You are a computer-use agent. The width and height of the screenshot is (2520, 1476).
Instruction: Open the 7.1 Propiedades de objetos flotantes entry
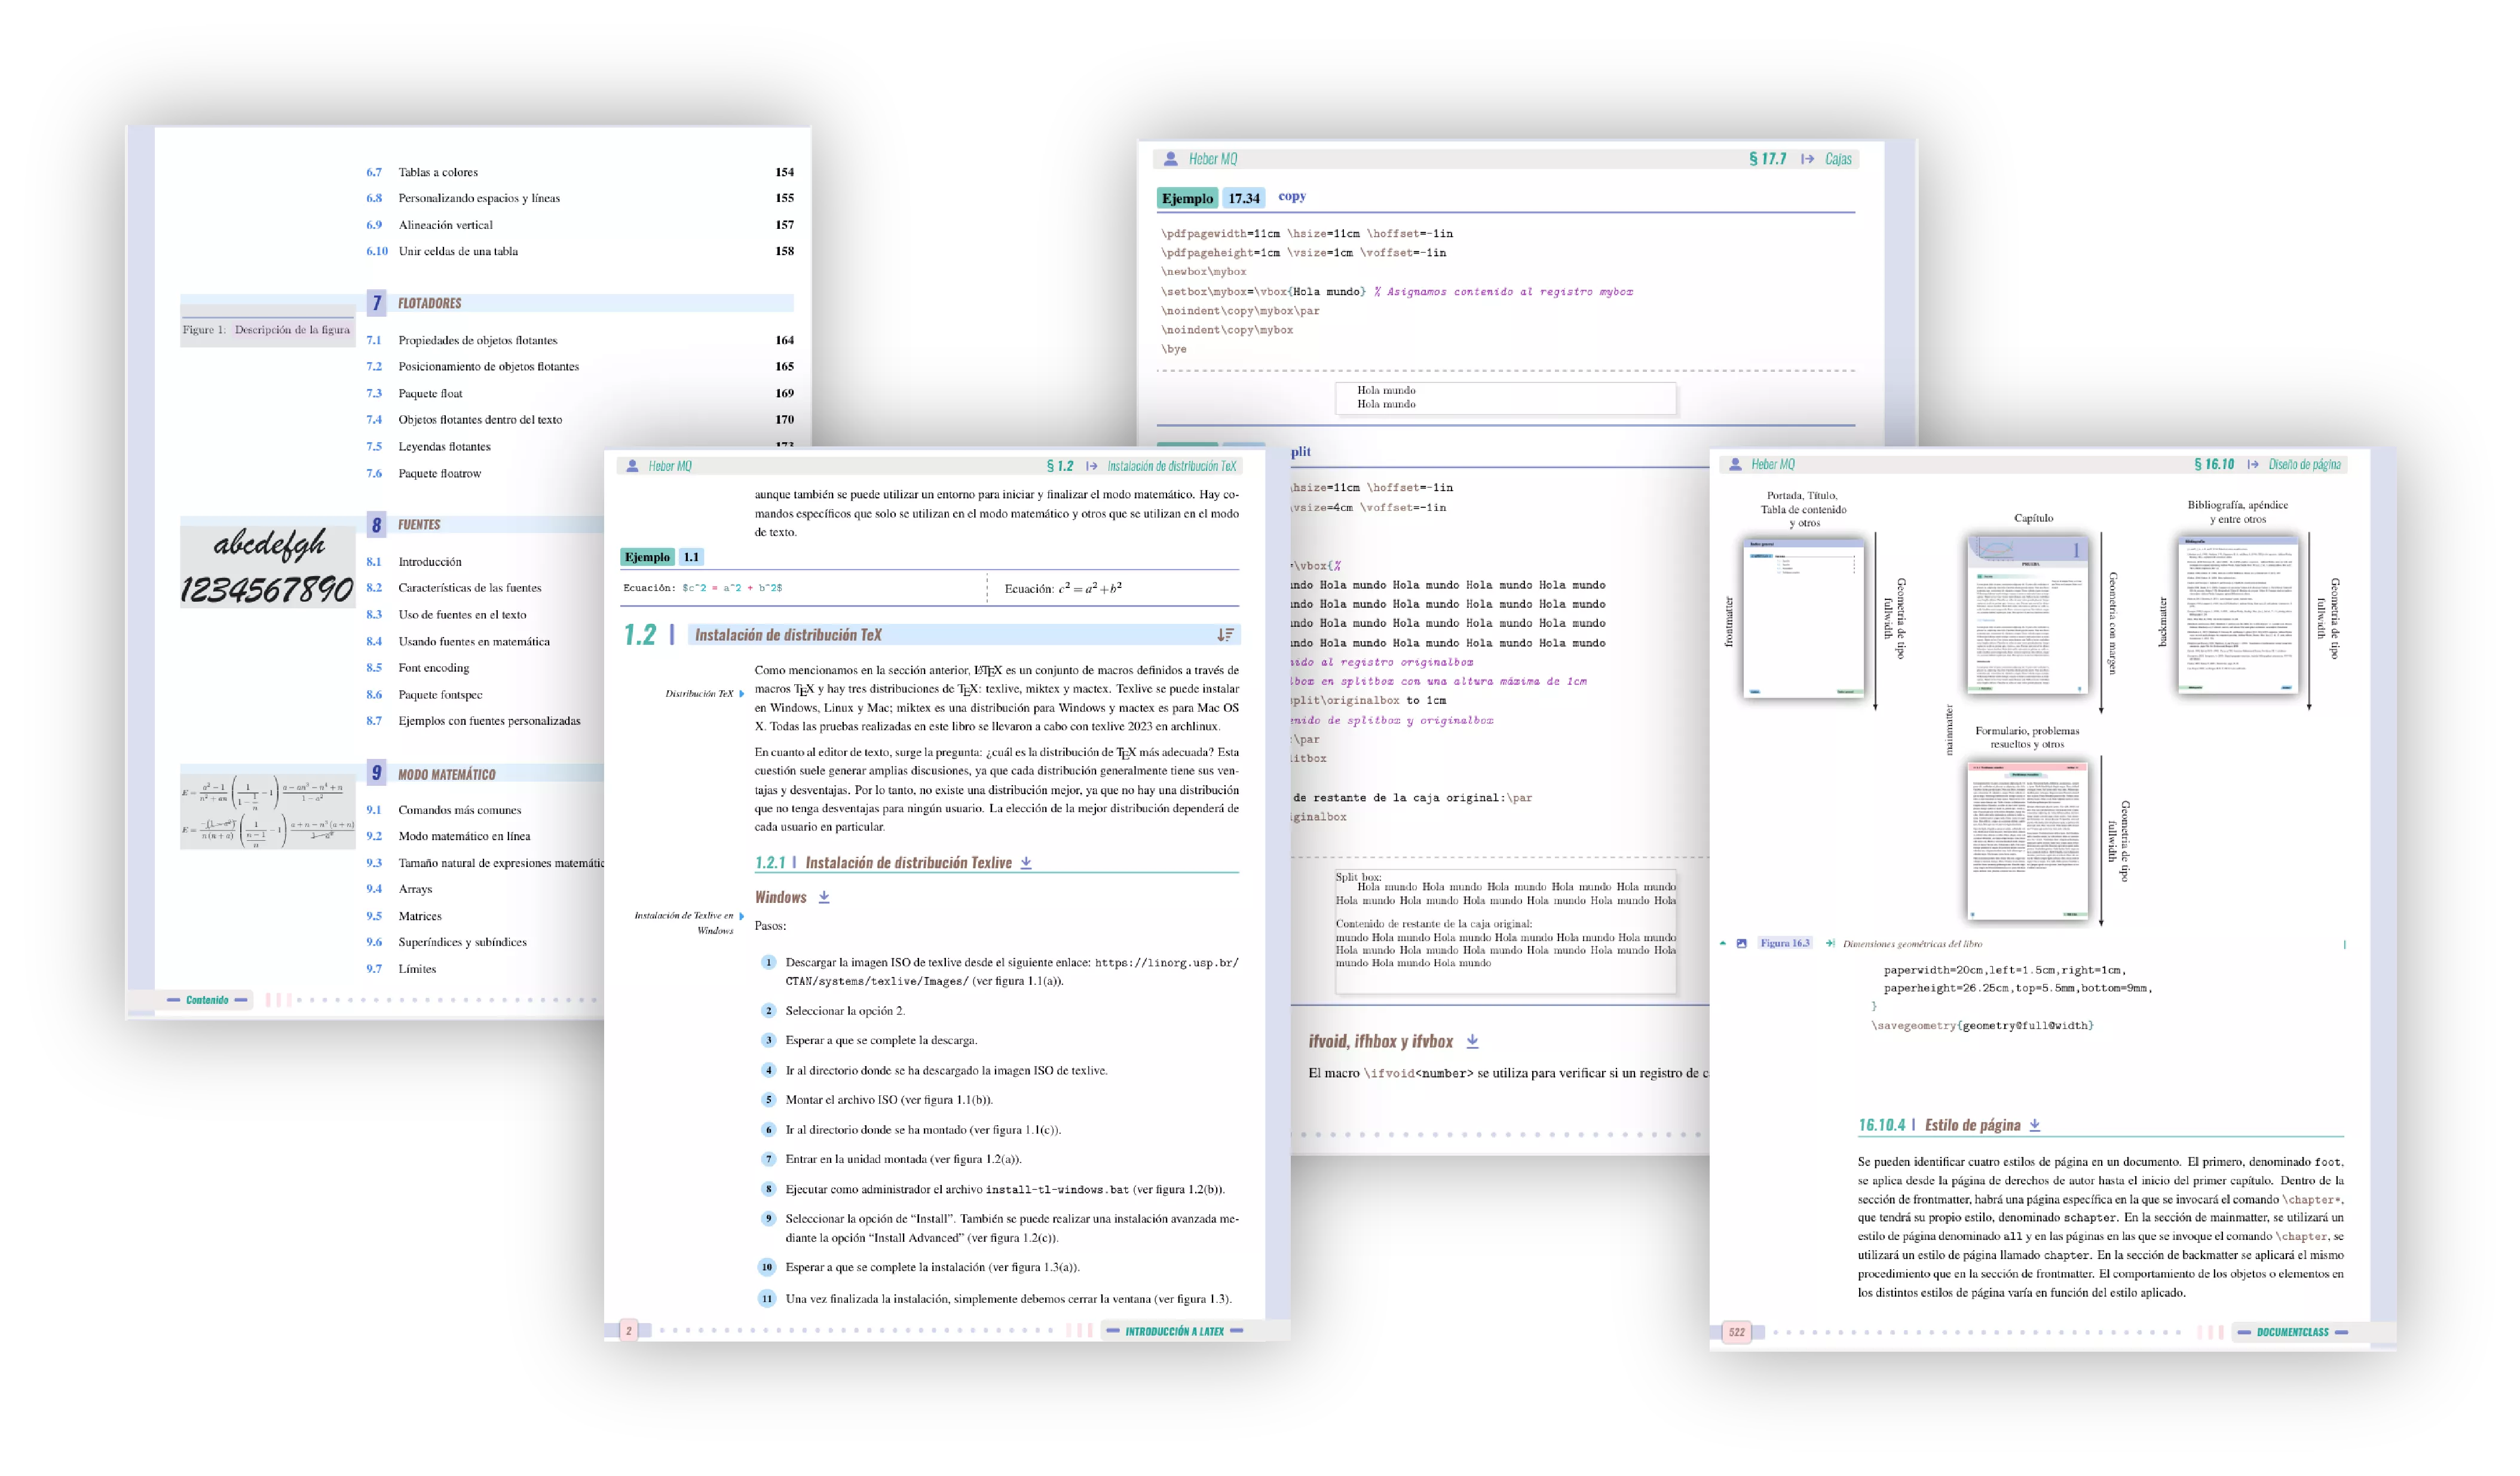[x=477, y=341]
